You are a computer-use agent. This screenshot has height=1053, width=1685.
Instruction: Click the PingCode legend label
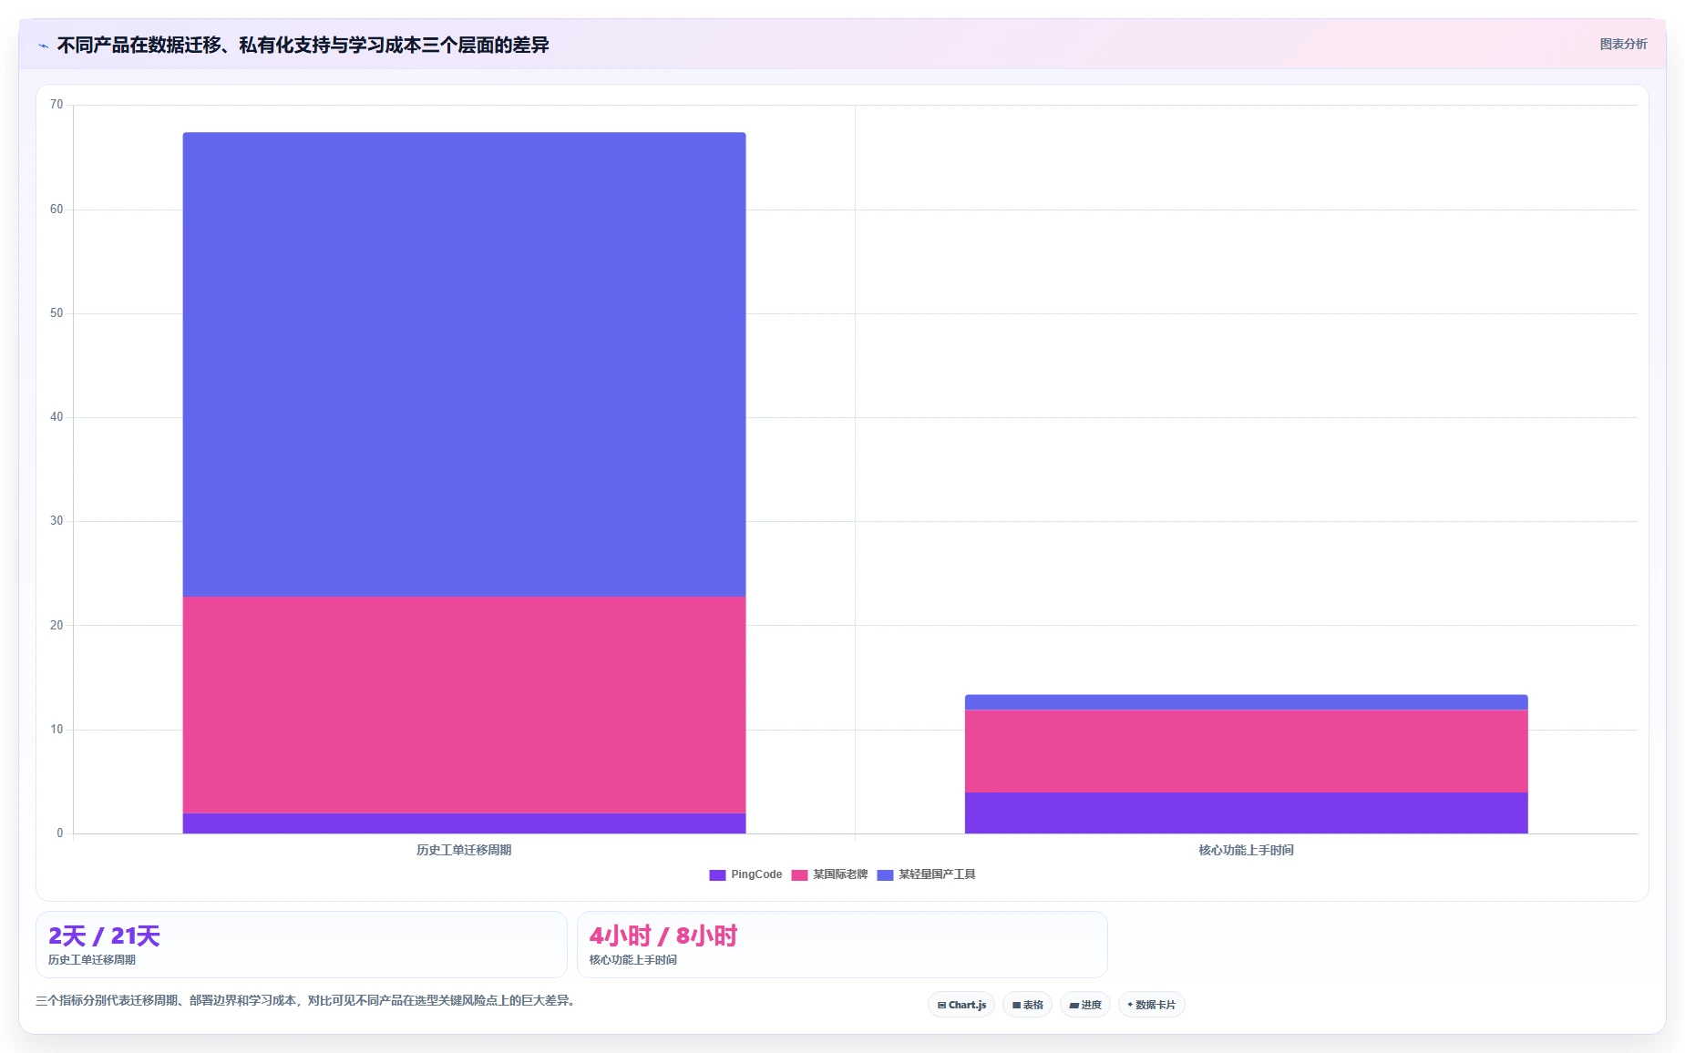coord(756,874)
